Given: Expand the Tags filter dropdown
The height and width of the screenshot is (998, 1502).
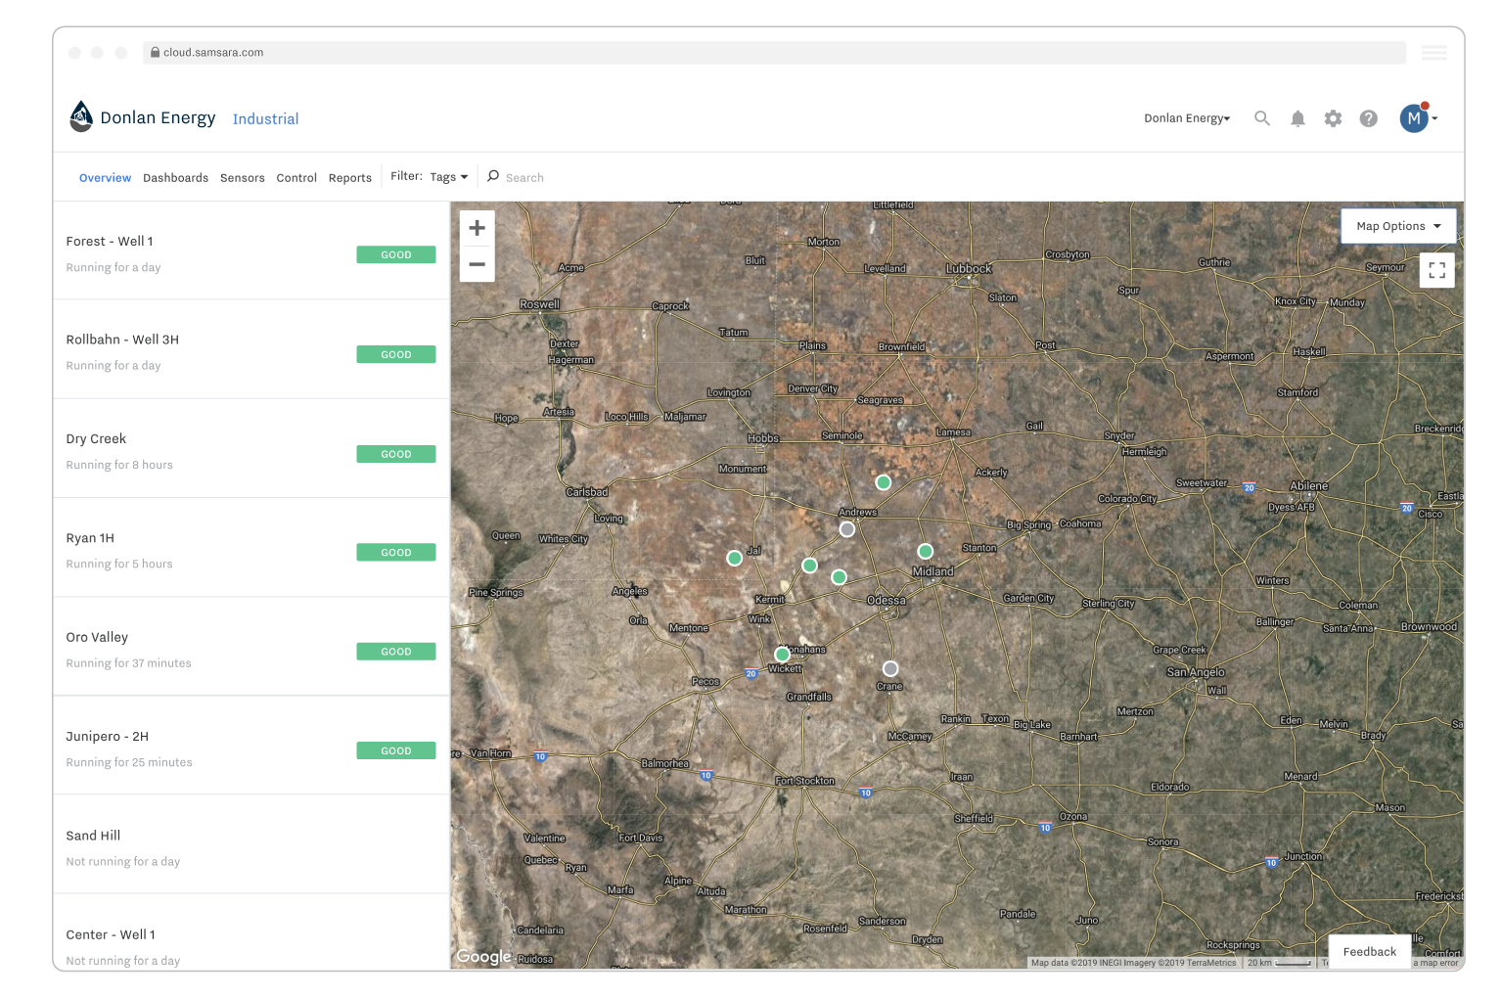Looking at the screenshot, I should 449,177.
